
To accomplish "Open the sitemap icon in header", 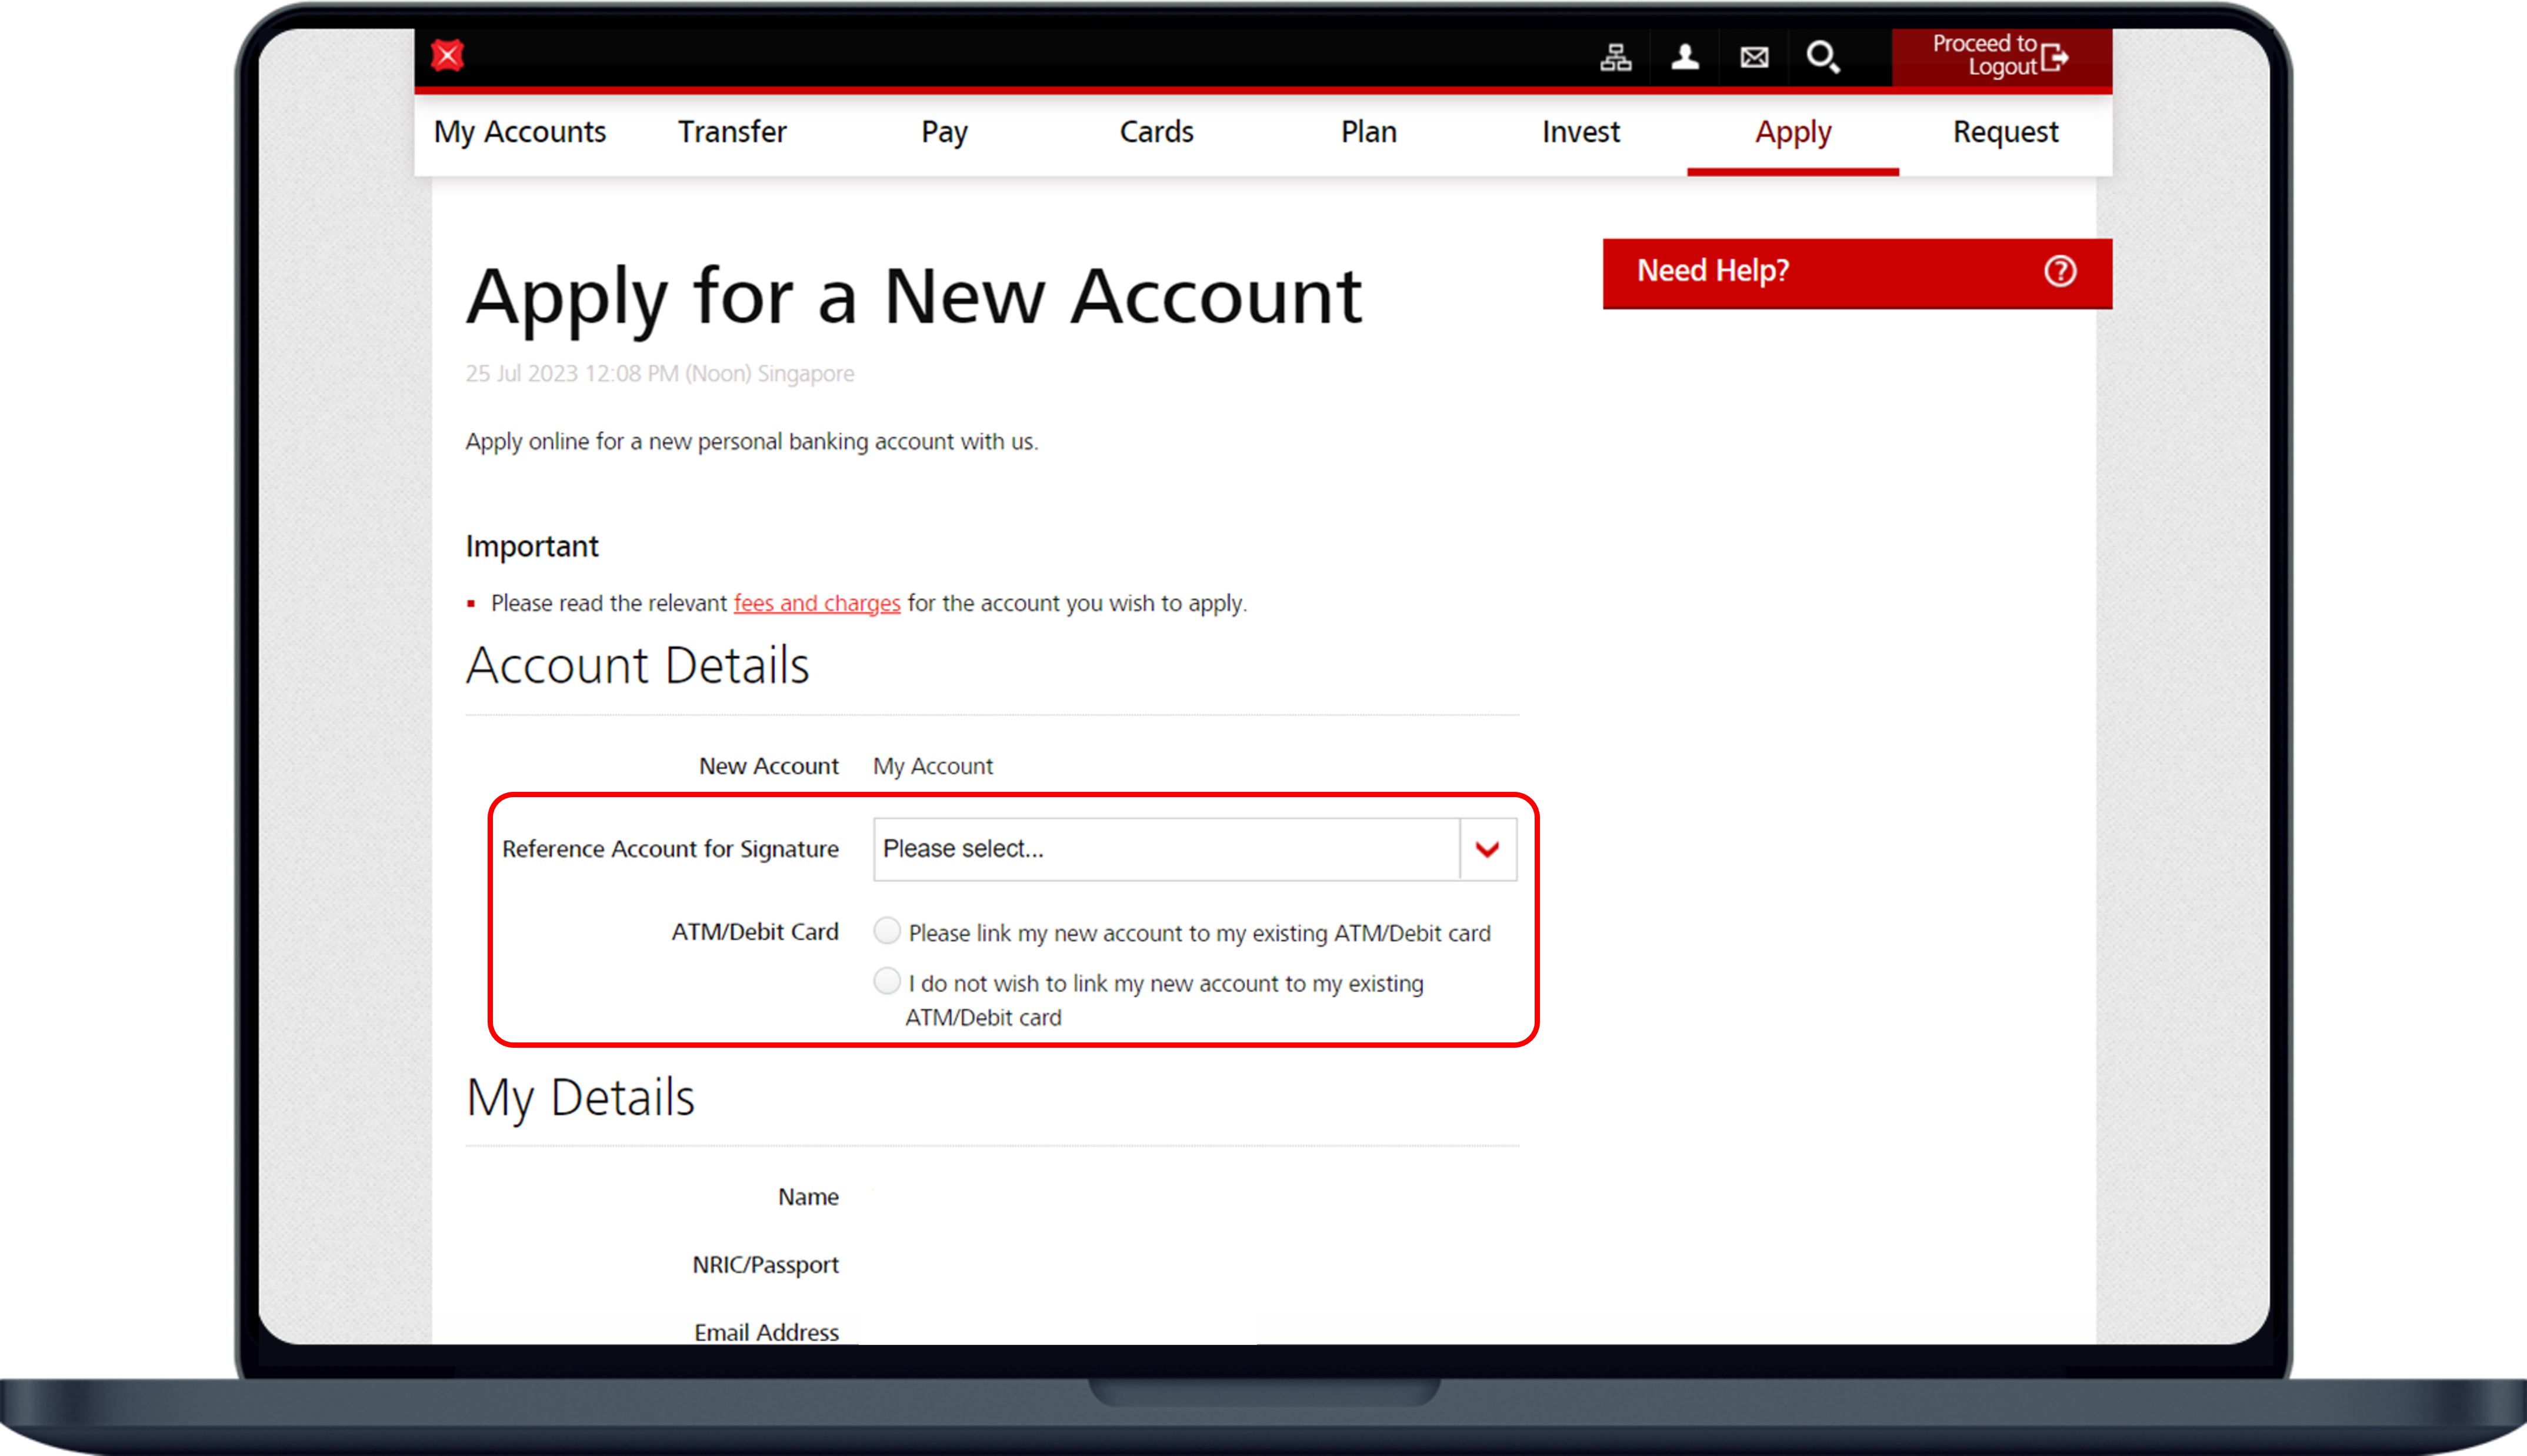I will (1615, 57).
